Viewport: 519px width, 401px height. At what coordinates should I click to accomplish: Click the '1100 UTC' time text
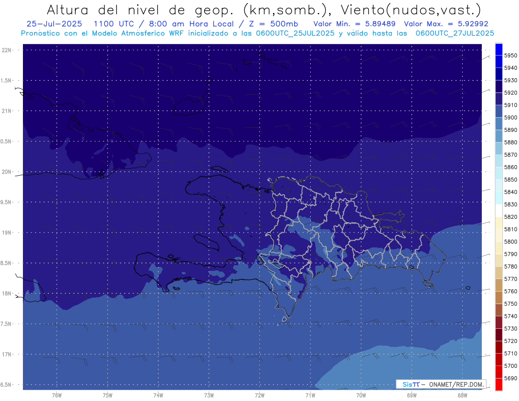tap(114, 24)
